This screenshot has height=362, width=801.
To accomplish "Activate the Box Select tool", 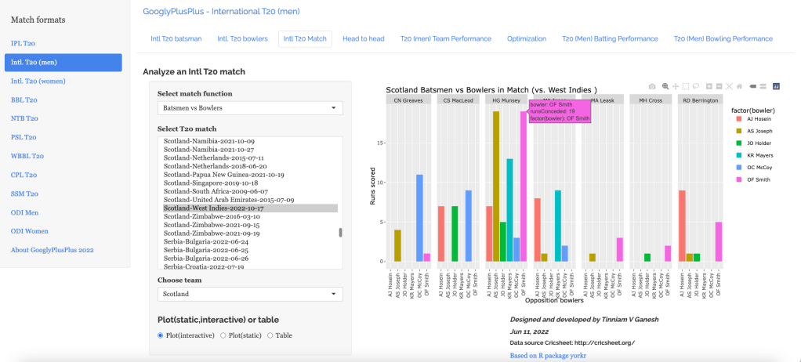I will (x=686, y=86).
